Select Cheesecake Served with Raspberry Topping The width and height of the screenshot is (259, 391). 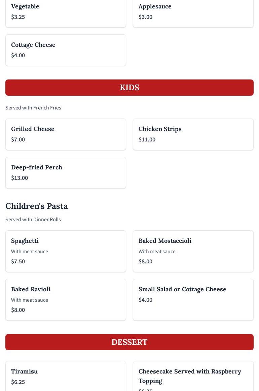coord(193,376)
